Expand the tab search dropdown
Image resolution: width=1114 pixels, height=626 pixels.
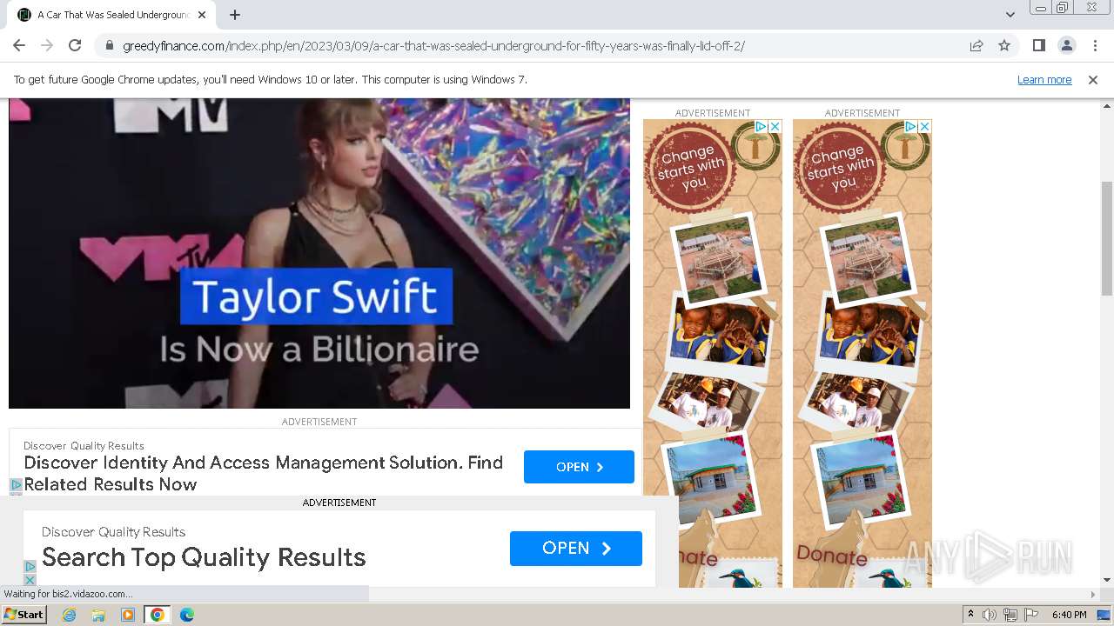point(1010,15)
